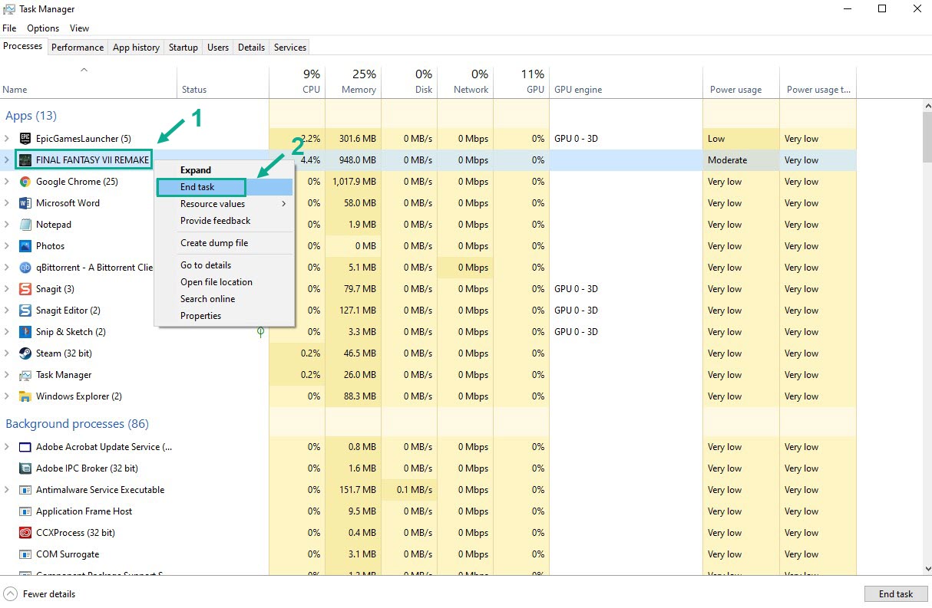This screenshot has height=608, width=932.
Task: Open the Options menu
Action: pyautogui.click(x=43, y=28)
